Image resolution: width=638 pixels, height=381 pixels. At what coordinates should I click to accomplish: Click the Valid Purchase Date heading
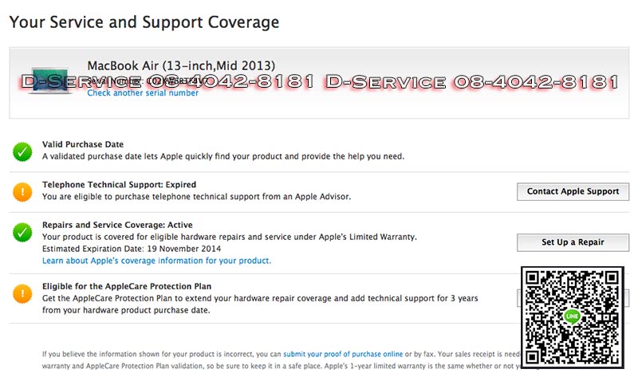83,144
